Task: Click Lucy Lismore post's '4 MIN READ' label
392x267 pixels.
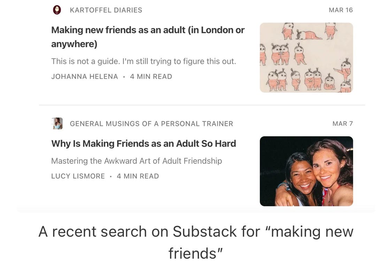Action: 138,176
